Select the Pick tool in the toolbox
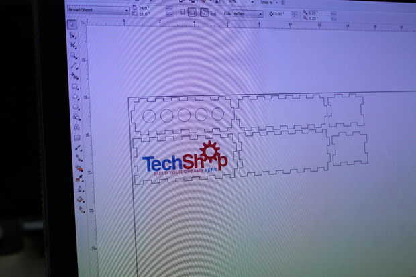416x277 pixels. (72, 25)
